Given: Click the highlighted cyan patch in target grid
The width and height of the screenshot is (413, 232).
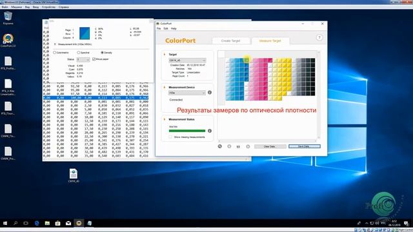Looking at the screenshot, I should click(247, 60).
